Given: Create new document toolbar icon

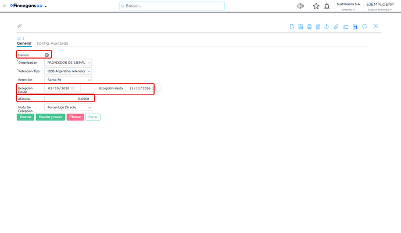Looking at the screenshot, I should pyautogui.click(x=292, y=27).
